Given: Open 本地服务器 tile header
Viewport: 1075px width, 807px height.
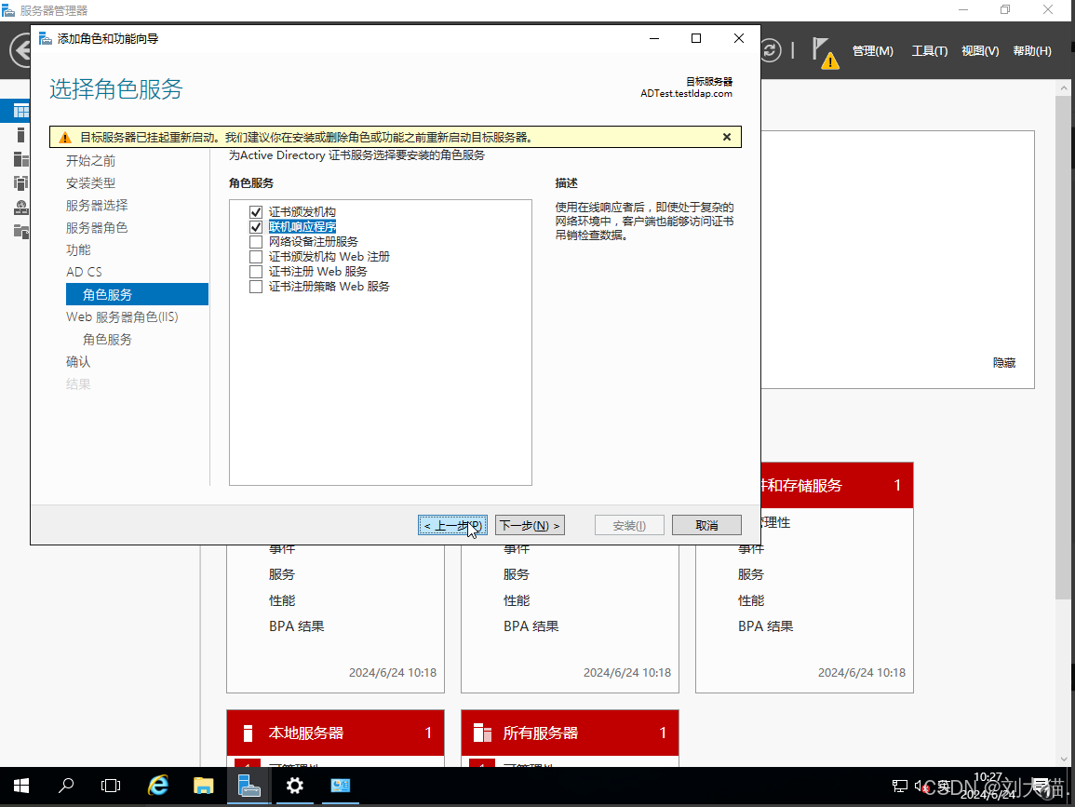Looking at the screenshot, I should [x=335, y=733].
